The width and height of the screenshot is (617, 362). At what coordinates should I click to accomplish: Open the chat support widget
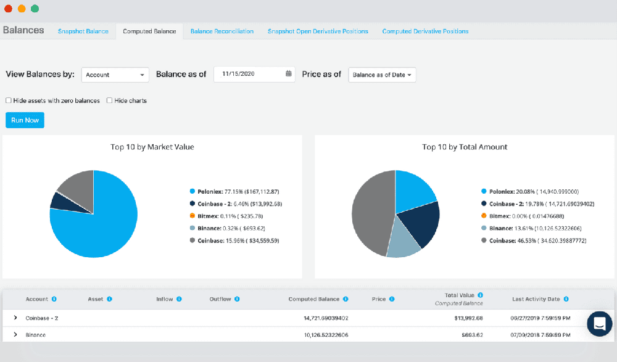click(x=599, y=324)
